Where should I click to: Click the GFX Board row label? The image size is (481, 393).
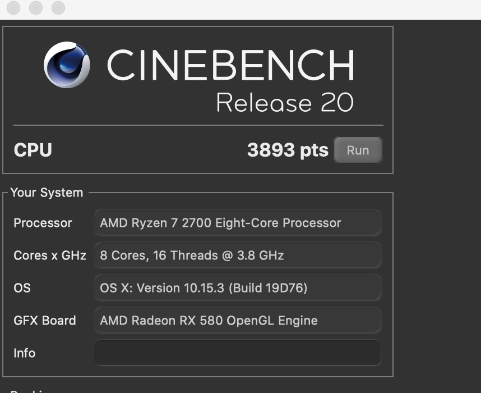tap(45, 321)
